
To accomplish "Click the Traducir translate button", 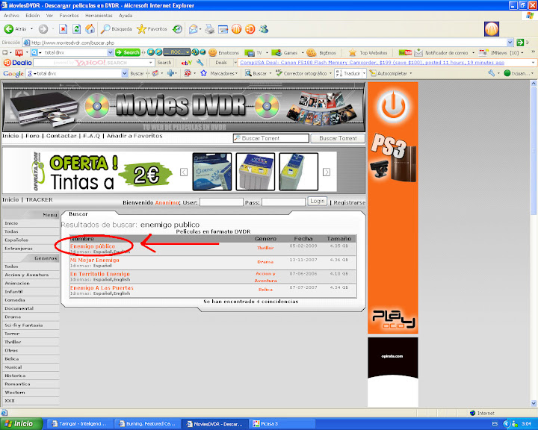I will pos(347,73).
